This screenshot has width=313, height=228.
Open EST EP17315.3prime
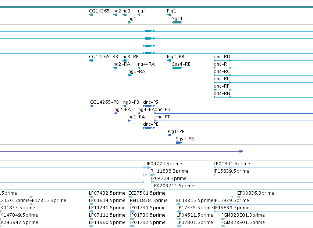point(48,201)
